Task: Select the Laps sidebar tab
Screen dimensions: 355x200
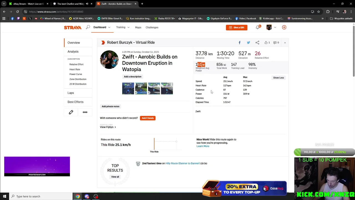Action: click(x=78, y=93)
